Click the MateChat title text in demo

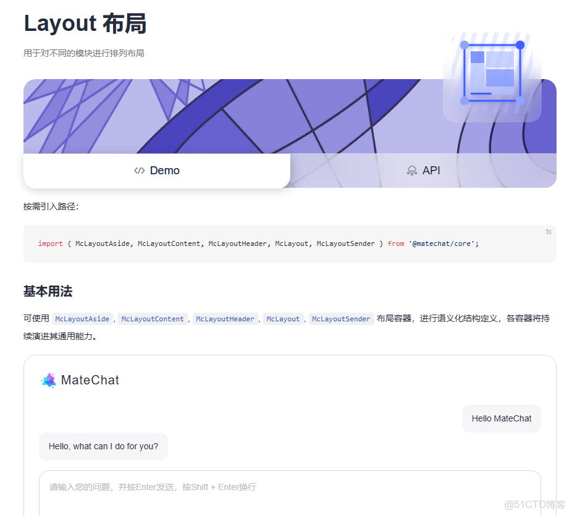[x=90, y=379]
